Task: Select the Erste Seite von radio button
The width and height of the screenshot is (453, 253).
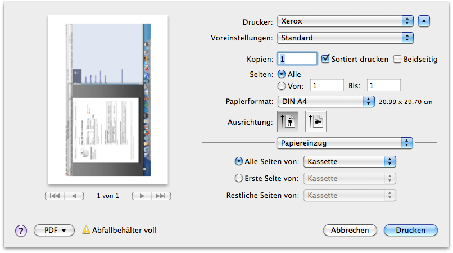Action: [x=238, y=179]
